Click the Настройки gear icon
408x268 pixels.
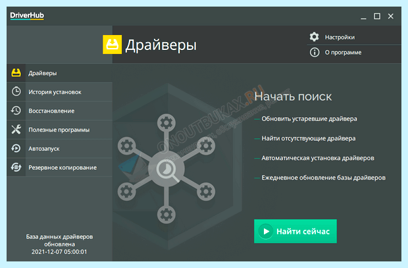click(x=315, y=37)
